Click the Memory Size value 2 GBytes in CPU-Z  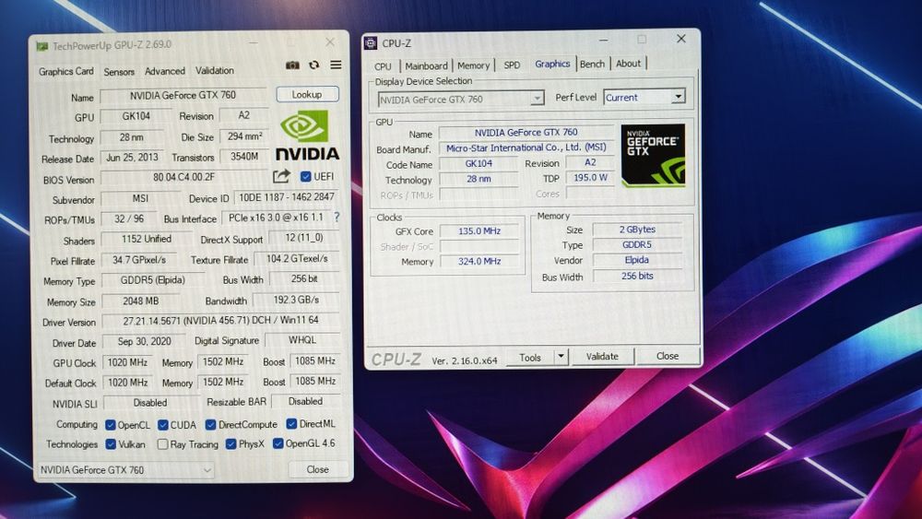tap(637, 230)
